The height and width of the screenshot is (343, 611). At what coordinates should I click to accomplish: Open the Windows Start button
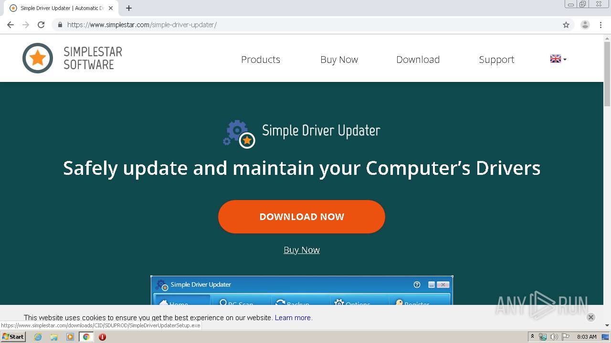click(x=13, y=337)
